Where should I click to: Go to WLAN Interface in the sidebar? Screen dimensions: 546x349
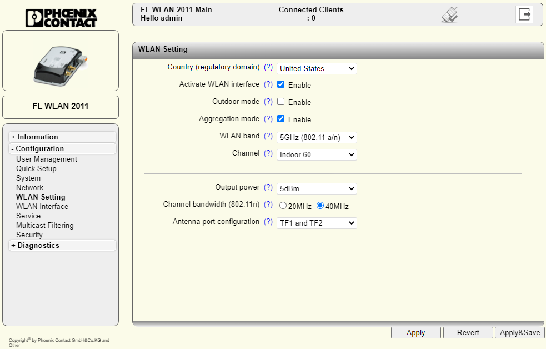[x=42, y=206]
